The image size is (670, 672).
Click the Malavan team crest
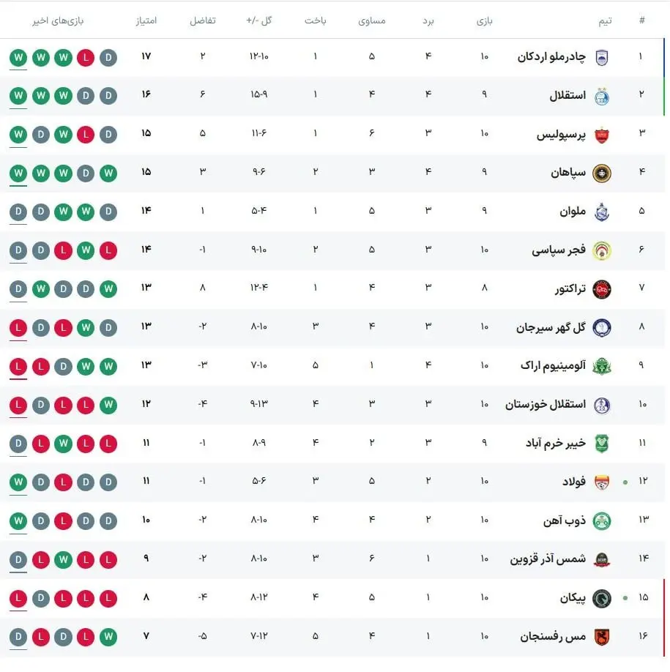point(601,212)
